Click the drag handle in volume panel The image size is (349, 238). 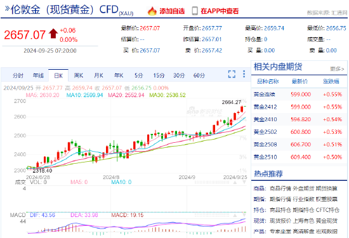tap(212, 182)
